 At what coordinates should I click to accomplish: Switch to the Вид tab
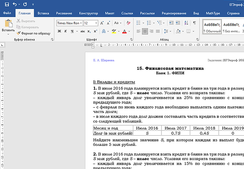pyautogui.click(x=196, y=13)
